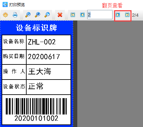143x127 pixels.
Task: Zoom out with minus magnifier
Action: pyautogui.click(x=28, y=15)
